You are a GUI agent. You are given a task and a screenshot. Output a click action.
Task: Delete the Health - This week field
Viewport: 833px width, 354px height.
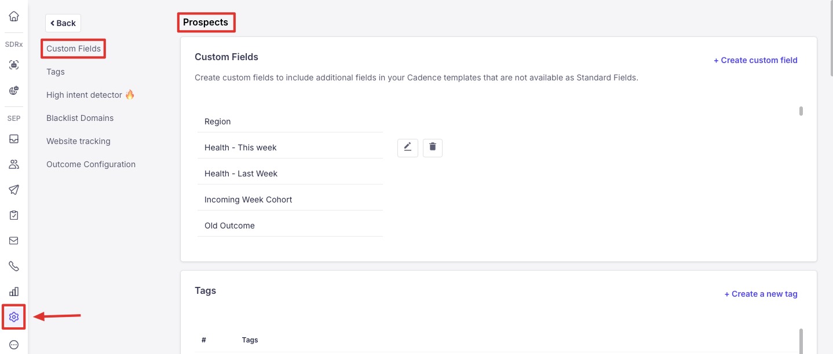pos(432,147)
